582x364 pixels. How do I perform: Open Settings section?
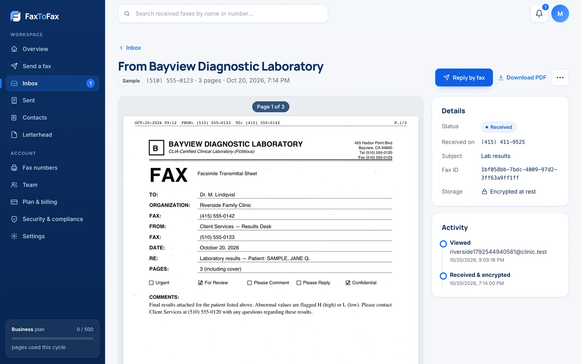pos(53,236)
